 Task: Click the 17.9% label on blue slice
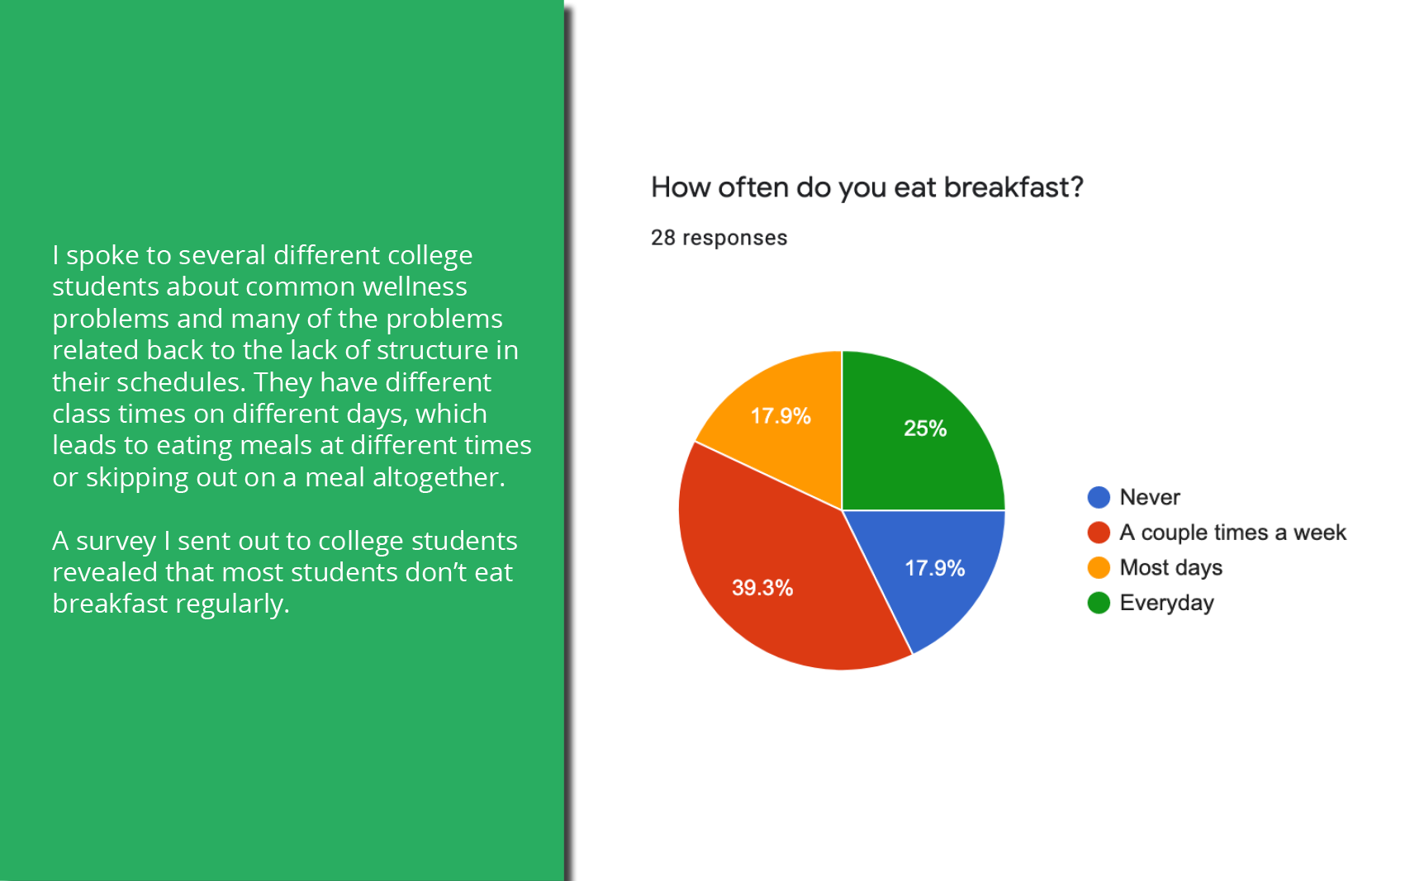click(934, 568)
